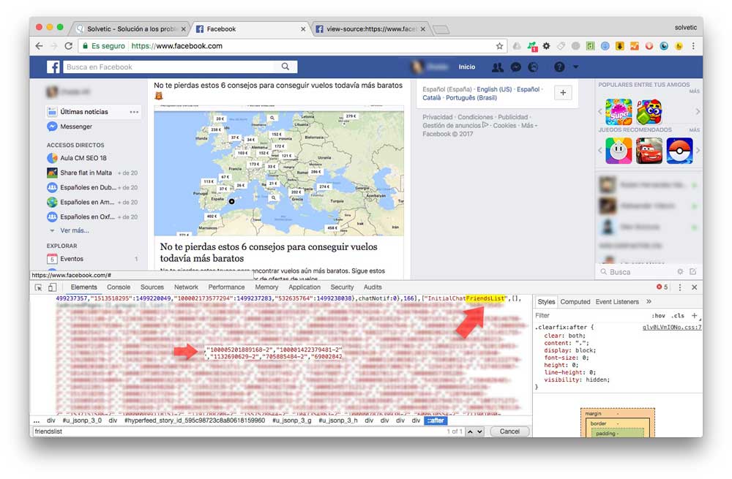The image size is (732, 479).
Task: Open the Security tab in DevTools
Action: pyautogui.click(x=342, y=287)
